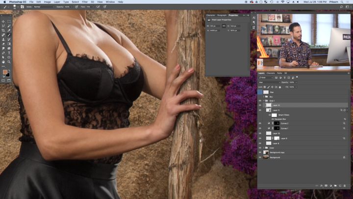Screen dimensions: 353x199
Task: Select the Clone Stamp tool
Action: click(3, 39)
